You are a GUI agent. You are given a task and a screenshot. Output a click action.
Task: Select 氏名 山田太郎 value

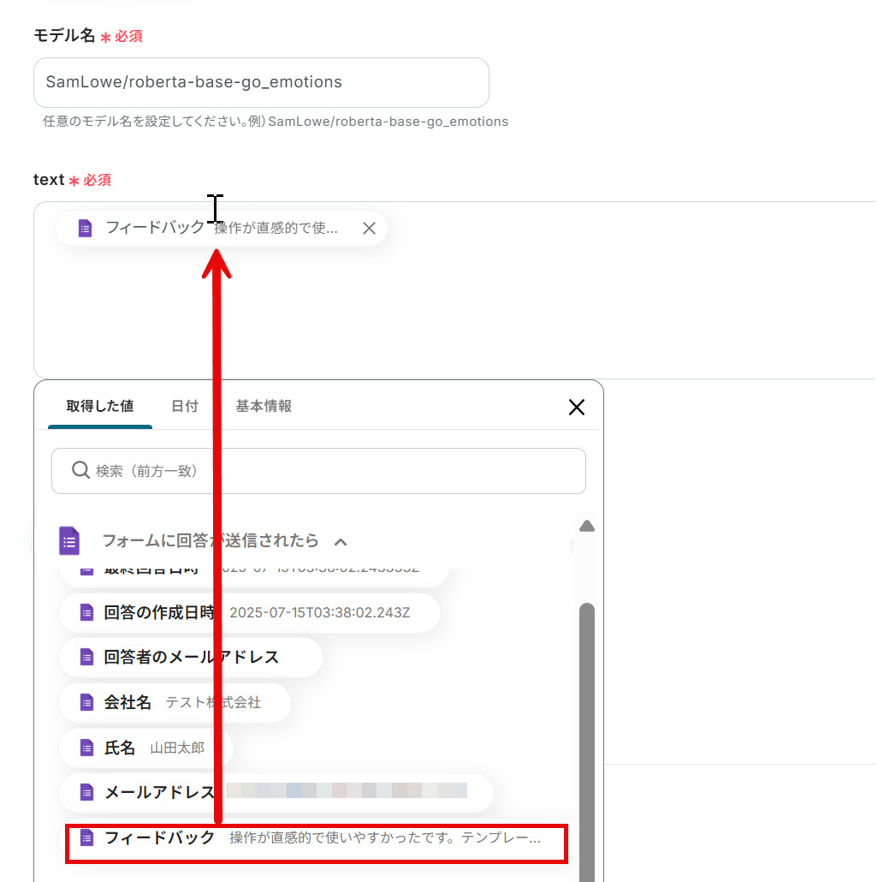point(146,748)
